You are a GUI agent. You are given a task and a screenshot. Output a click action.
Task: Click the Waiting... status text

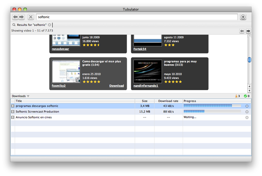190,117
